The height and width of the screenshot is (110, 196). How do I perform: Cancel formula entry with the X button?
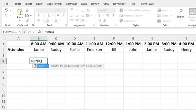29,32
